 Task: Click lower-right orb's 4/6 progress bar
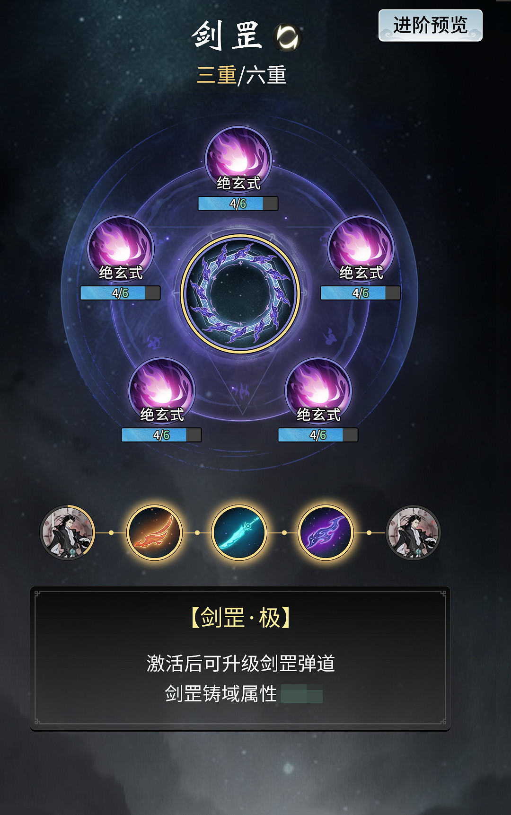point(318,435)
